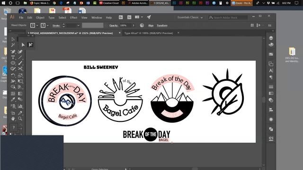Screen dimensions: 303x170
Task: Click the Opacity label link
Action: (114, 25)
